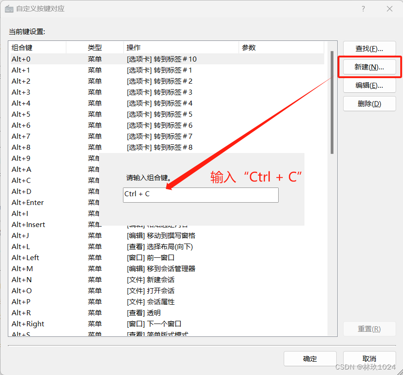Click the 新建(N) button to create new shortcut
This screenshot has width=403, height=375.
(x=369, y=67)
